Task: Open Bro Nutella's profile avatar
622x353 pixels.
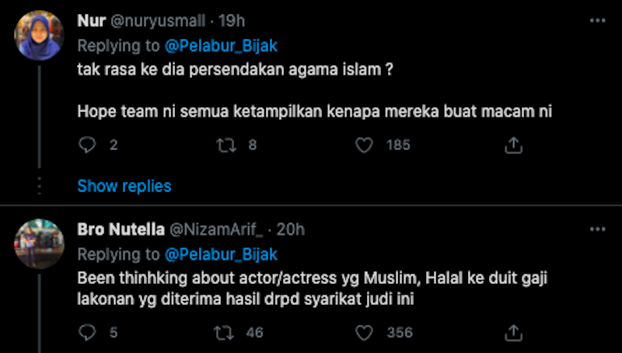Action: 39,244
